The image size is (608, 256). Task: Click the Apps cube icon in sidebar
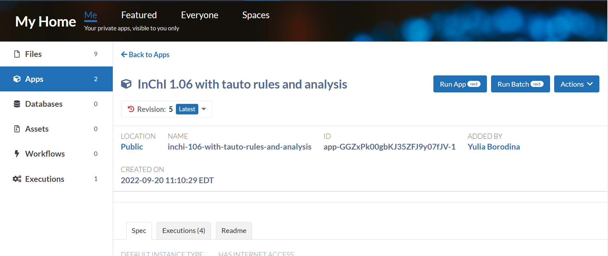(x=17, y=79)
